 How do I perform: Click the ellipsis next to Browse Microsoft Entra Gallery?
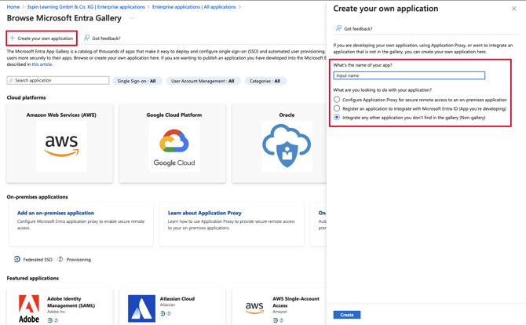click(132, 18)
